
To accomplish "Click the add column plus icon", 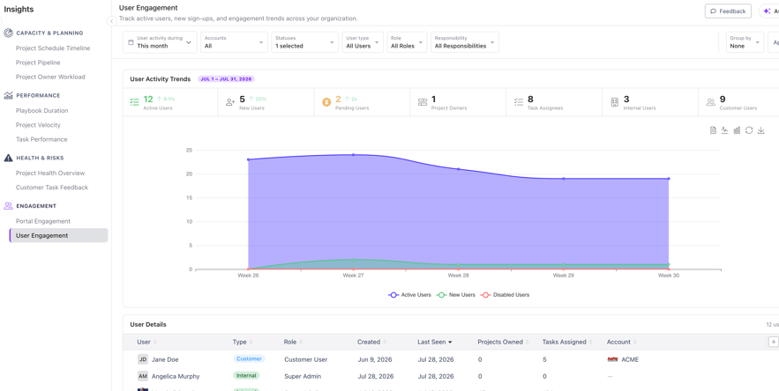I will [773, 342].
